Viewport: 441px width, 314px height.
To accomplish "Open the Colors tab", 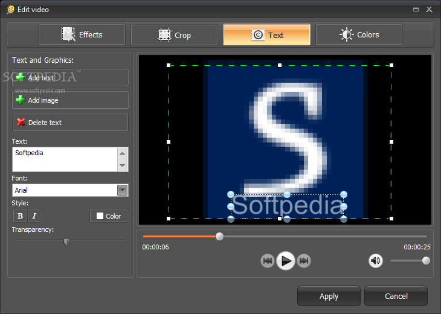I will coord(359,34).
